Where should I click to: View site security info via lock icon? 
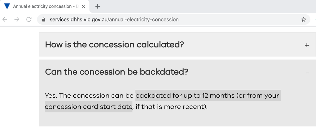(x=44, y=20)
